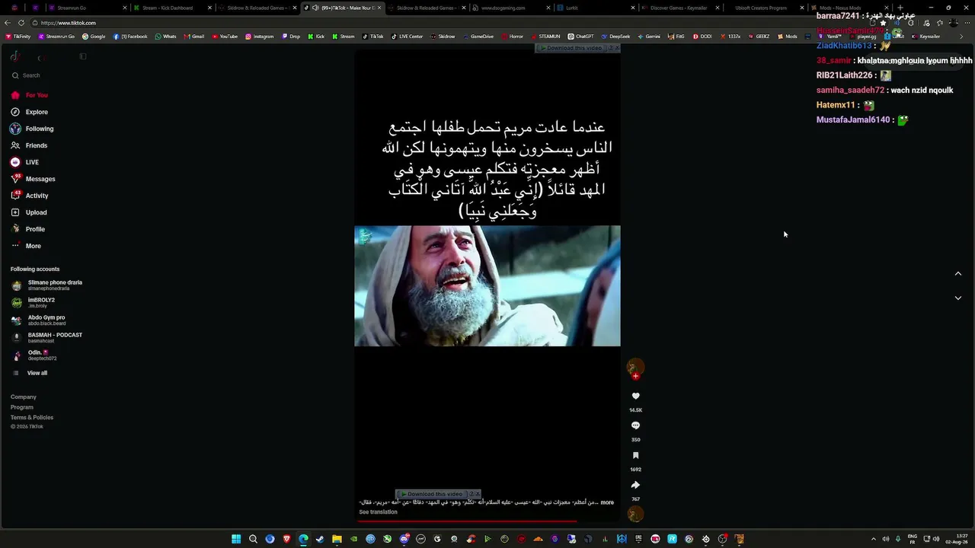Image resolution: width=975 pixels, height=548 pixels.
Task: Open the Gemini bookmark
Action: click(649, 37)
